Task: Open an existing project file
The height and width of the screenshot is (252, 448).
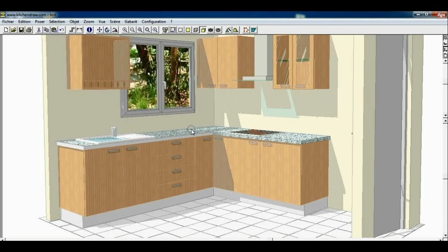Action: [x=13, y=30]
